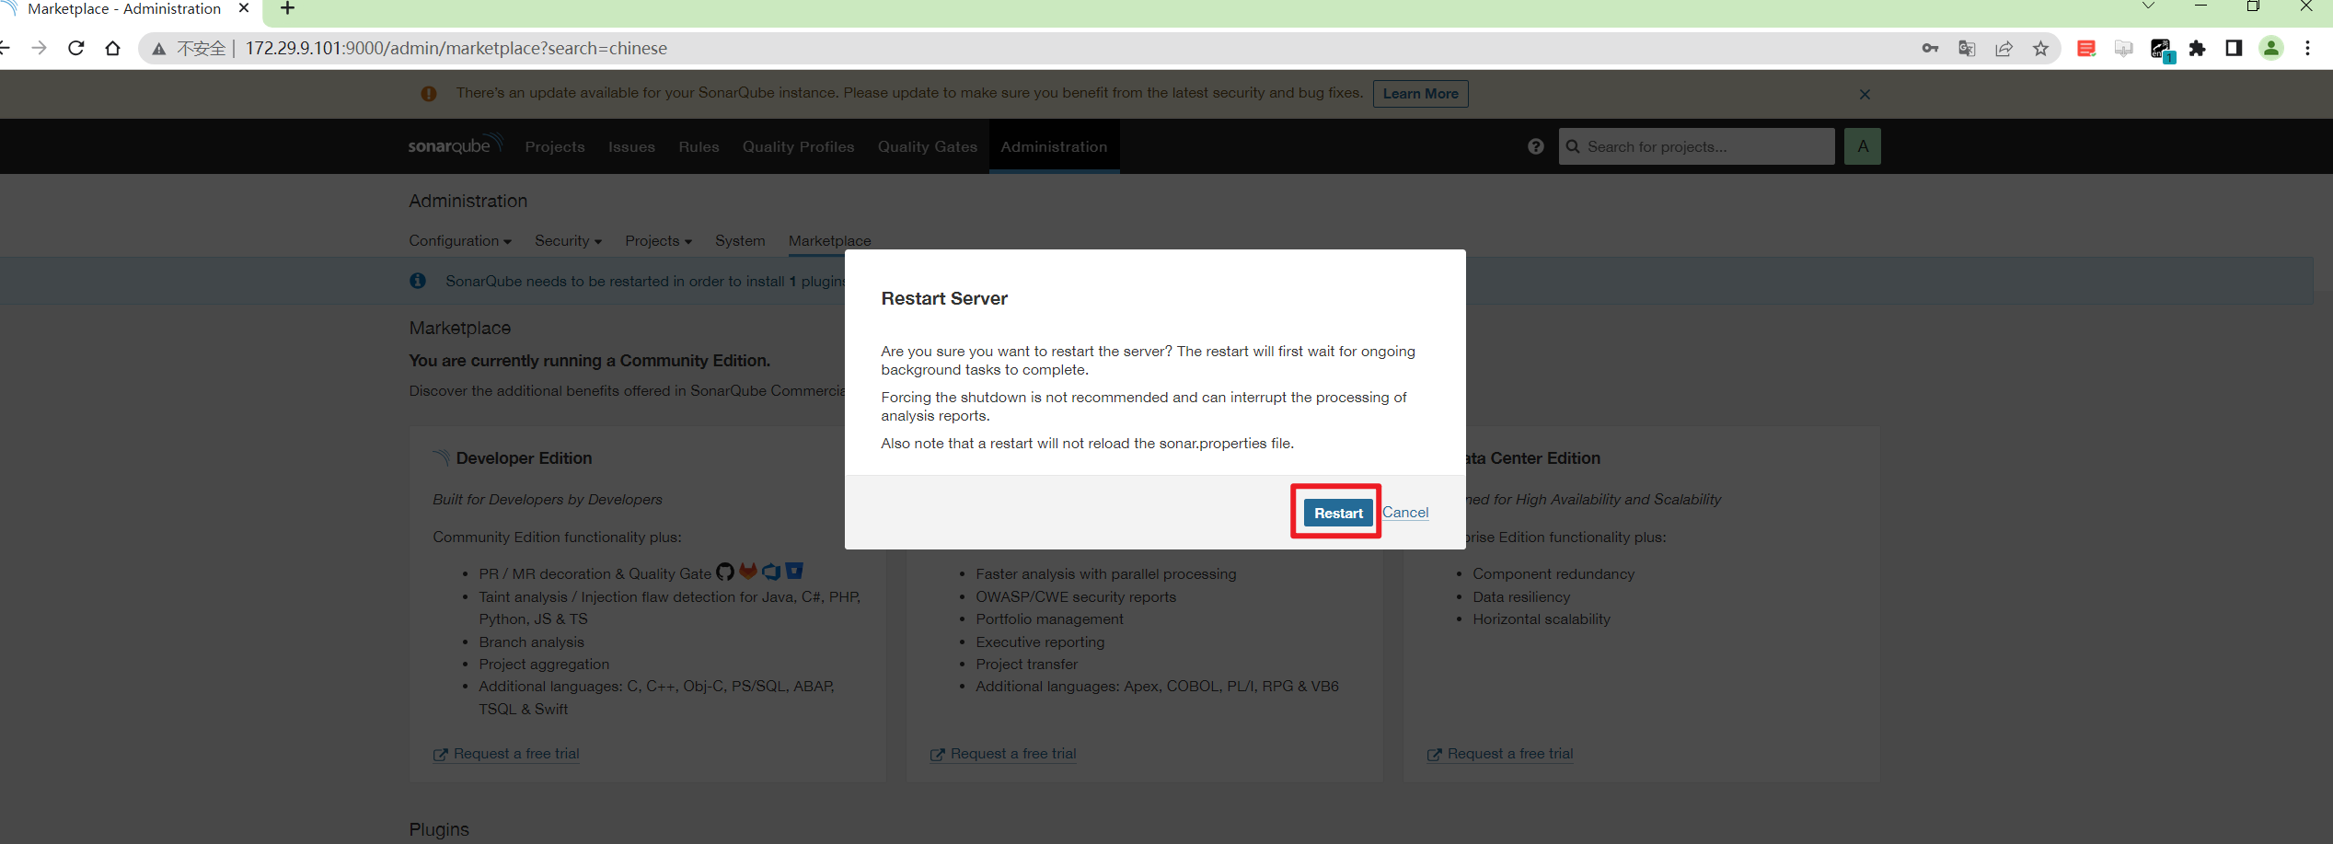Click the Plugins section heading

click(x=439, y=829)
